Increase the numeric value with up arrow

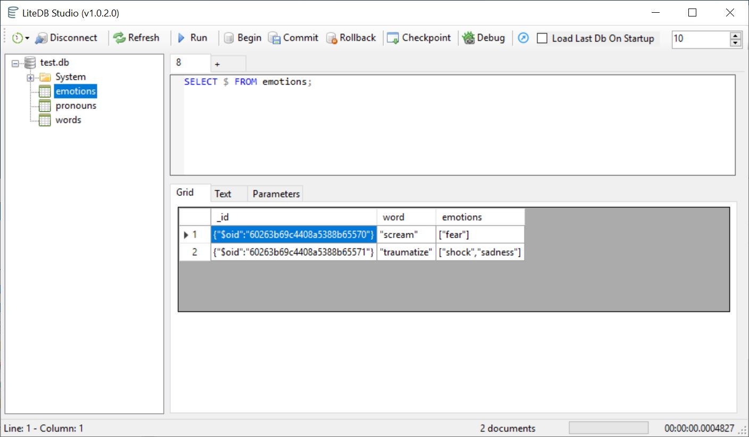click(x=736, y=35)
